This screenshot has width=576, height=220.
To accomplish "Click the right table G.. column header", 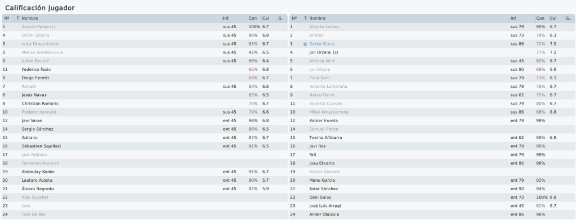I will [x=569, y=19].
